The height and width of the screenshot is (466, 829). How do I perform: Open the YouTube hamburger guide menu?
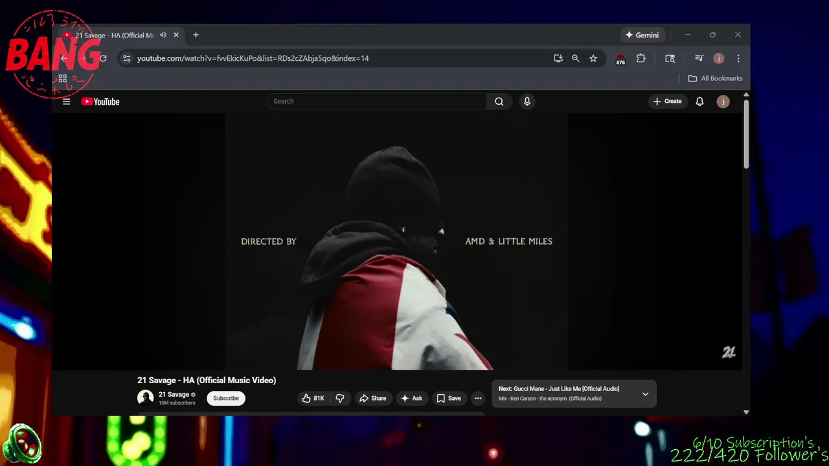pyautogui.click(x=66, y=102)
